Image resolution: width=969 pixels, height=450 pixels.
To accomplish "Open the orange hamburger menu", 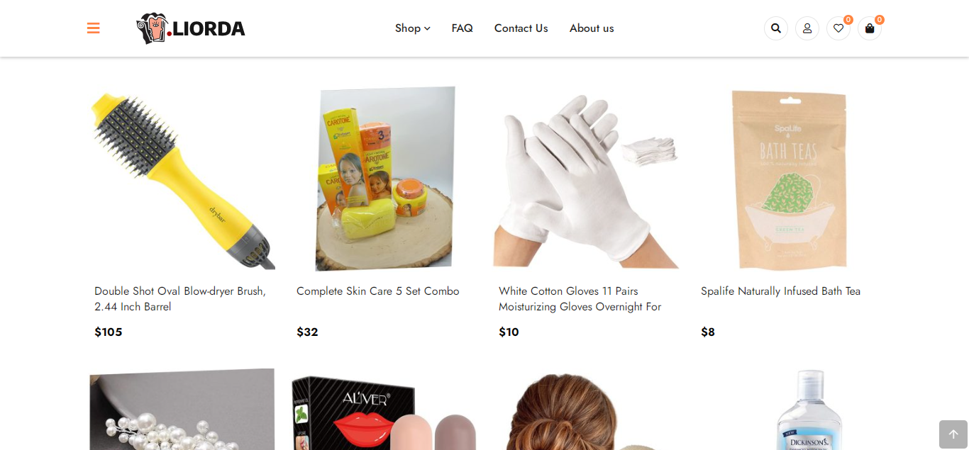I will pyautogui.click(x=93, y=28).
